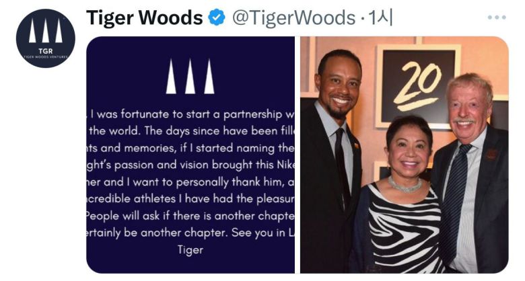
Task: Click the line beginning "People will ask"
Action: (191, 215)
